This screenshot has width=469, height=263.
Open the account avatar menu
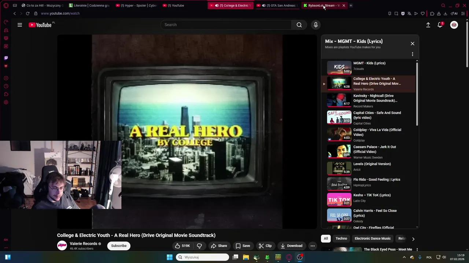click(x=454, y=25)
